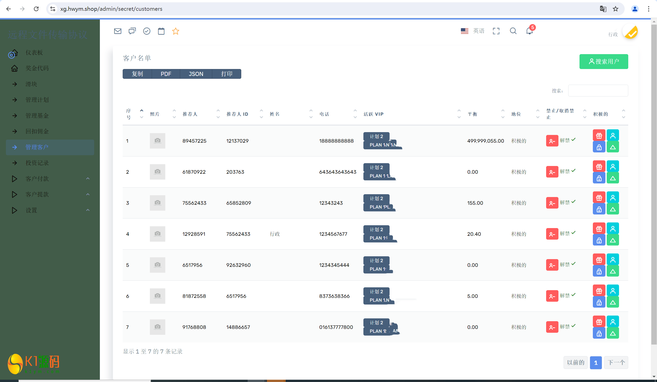The image size is (657, 382).
Task: Expand the 设置 sidebar submenu
Action: click(50, 210)
